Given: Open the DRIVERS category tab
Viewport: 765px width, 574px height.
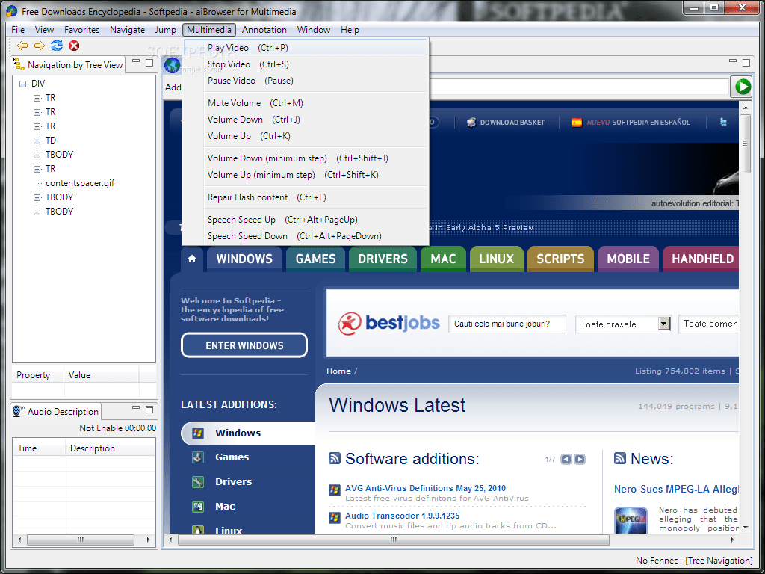Looking at the screenshot, I should pos(382,259).
